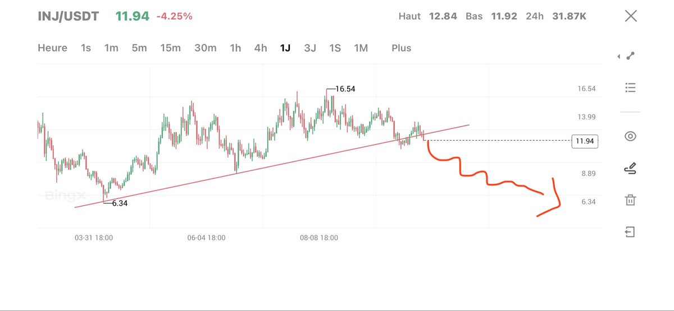Expand the drawing tools side arrow

(618, 57)
